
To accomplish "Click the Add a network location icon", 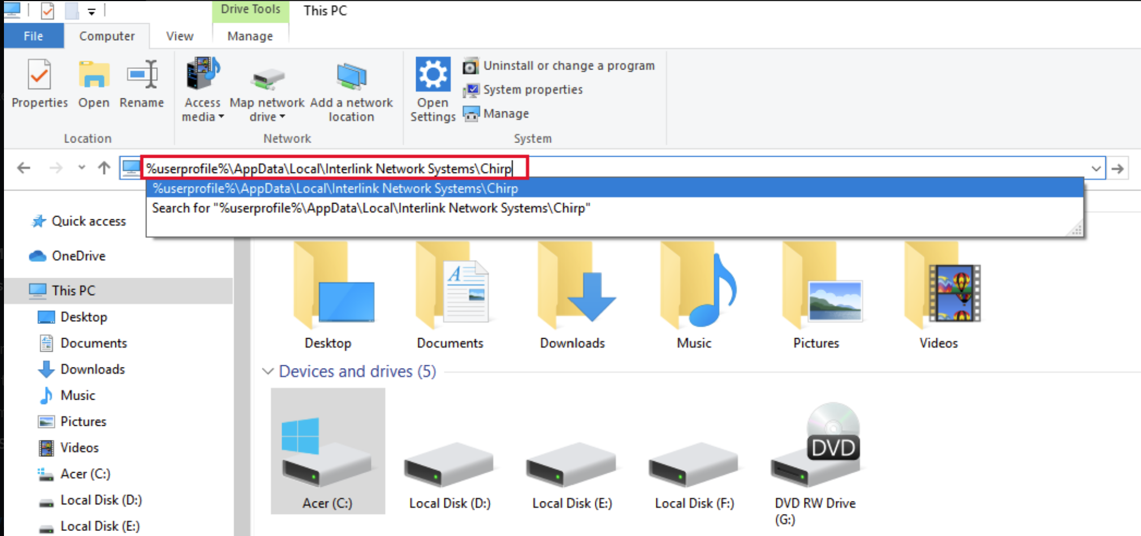I will click(x=351, y=77).
